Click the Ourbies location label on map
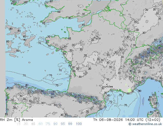This screenshot has width=163, height=126. pos(107,86)
